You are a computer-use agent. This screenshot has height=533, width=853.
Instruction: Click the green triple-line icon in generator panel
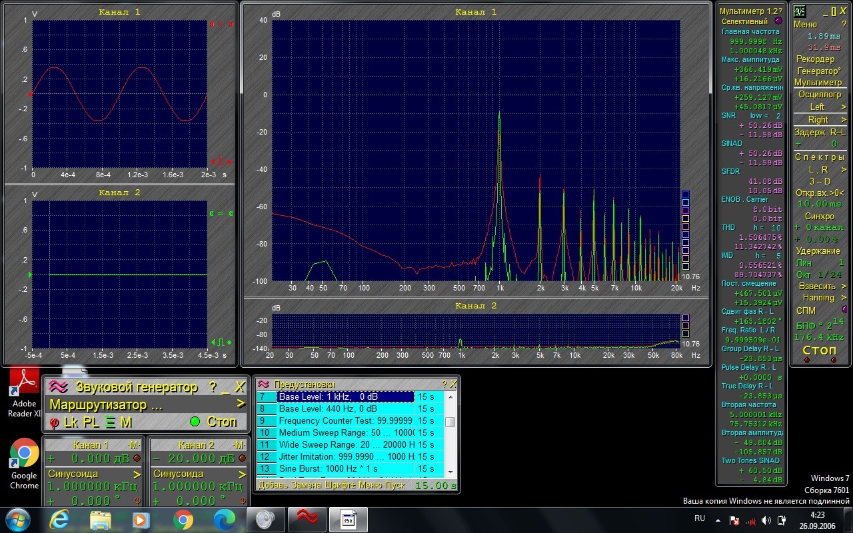tap(111, 422)
